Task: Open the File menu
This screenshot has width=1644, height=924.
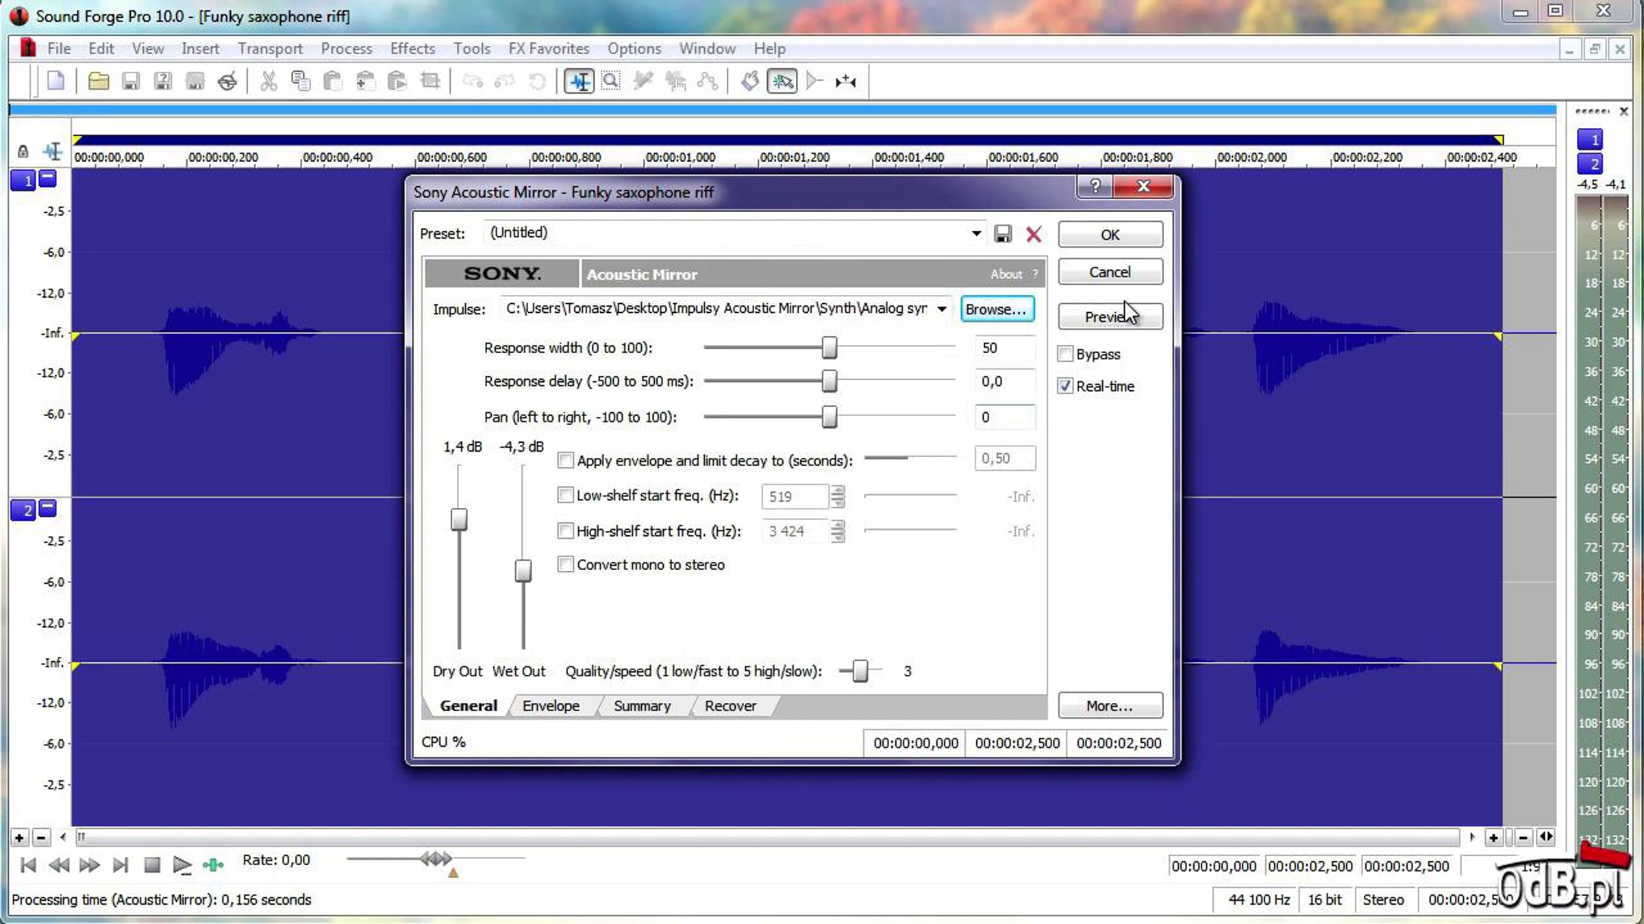Action: pyautogui.click(x=59, y=49)
